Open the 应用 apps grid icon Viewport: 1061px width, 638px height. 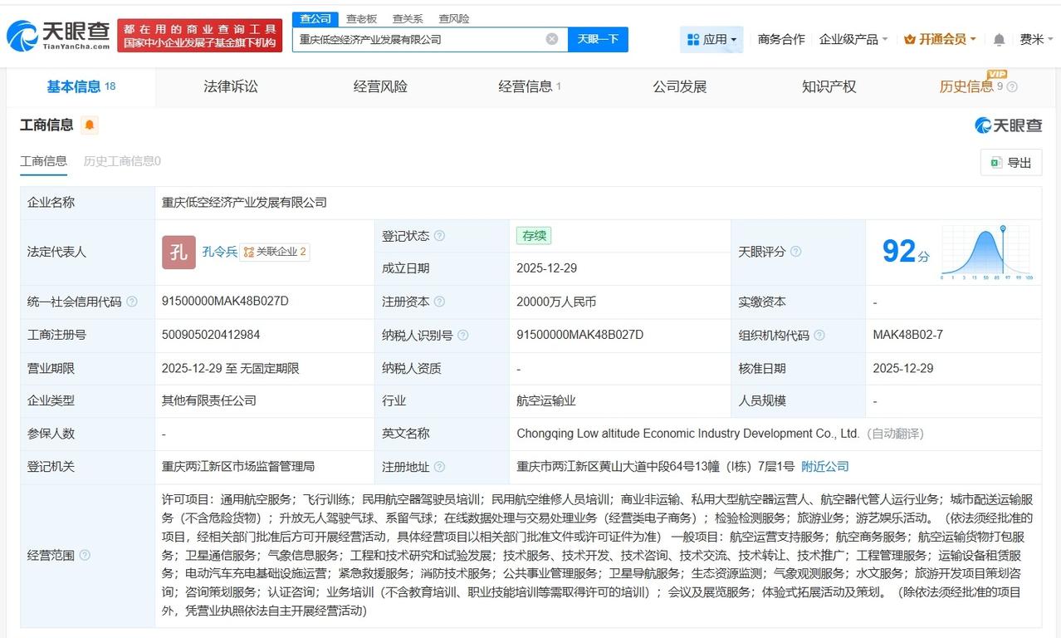(693, 39)
